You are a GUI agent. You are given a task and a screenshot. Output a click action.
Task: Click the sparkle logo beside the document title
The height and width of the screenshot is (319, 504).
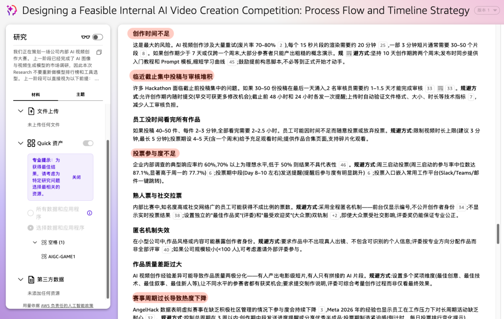pyautogui.click(x=12, y=10)
